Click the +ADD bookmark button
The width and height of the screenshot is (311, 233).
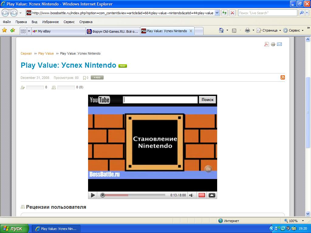click(97, 78)
